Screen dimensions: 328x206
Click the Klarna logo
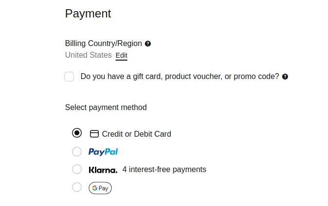[x=103, y=170]
